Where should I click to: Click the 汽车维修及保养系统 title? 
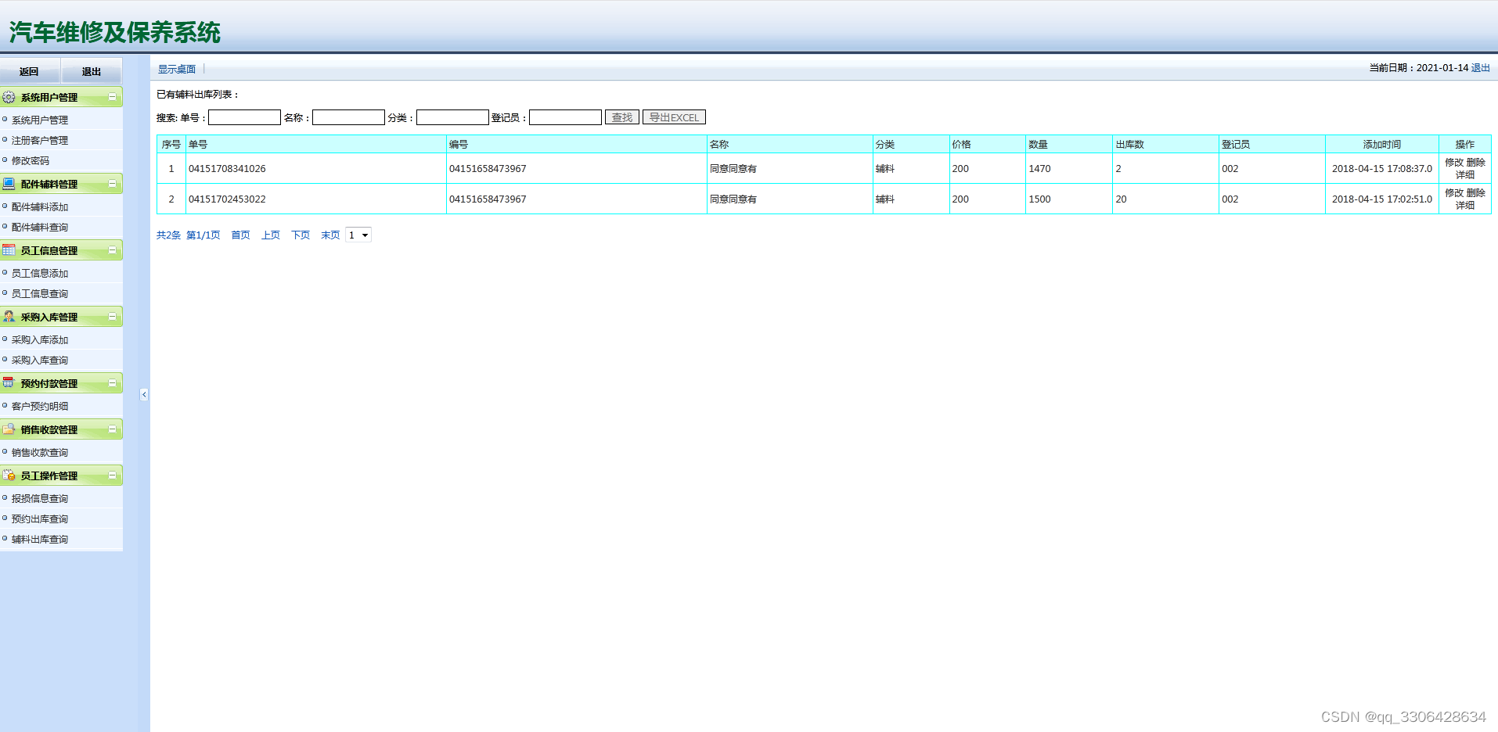[x=115, y=32]
